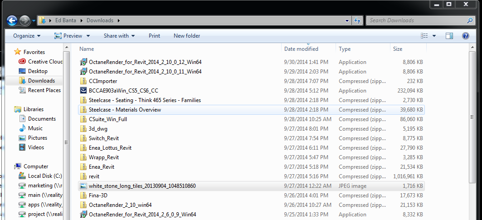The image size is (482, 220).
Task: Click the search magnifier icon
Action: pyautogui.click(x=469, y=20)
